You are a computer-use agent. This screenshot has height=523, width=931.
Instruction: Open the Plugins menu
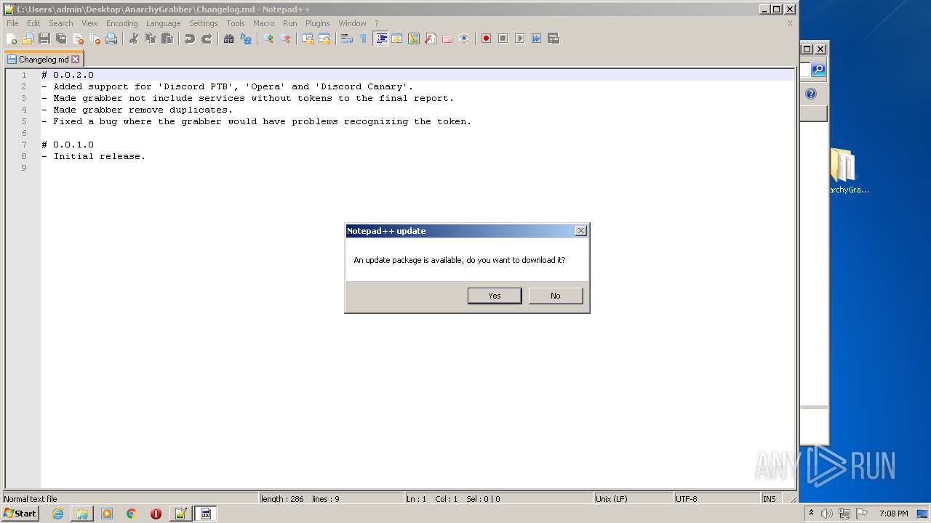[x=318, y=23]
